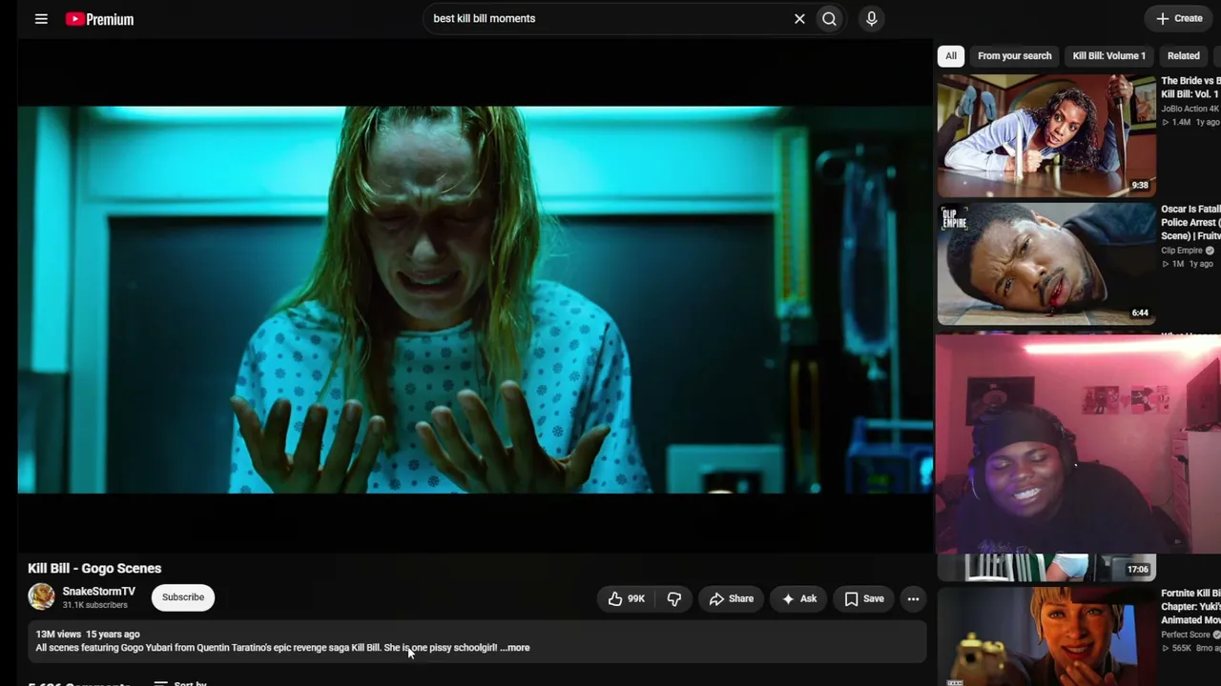Image resolution: width=1221 pixels, height=686 pixels.
Task: Open the Sort by comments dropdown
Action: 180,683
